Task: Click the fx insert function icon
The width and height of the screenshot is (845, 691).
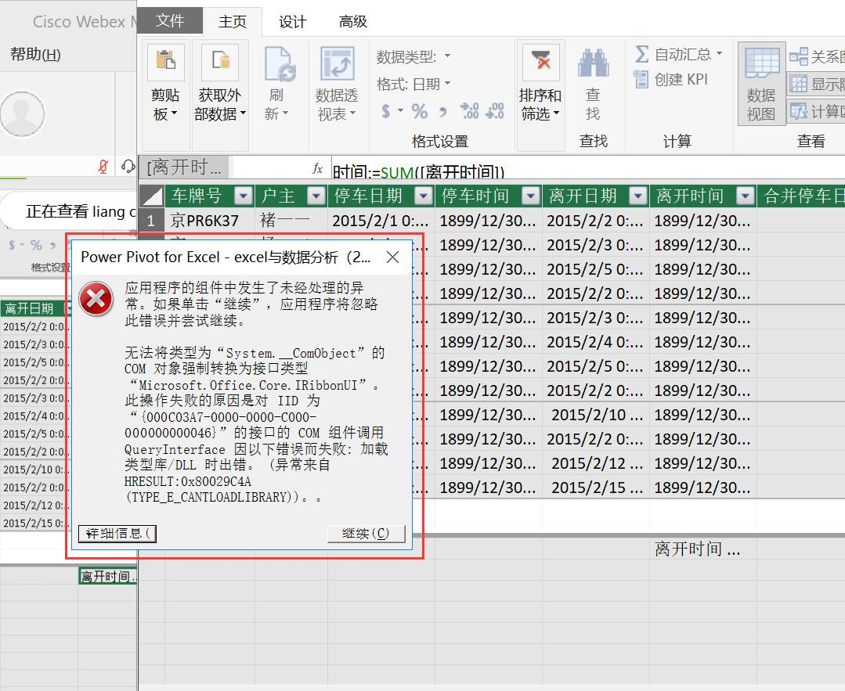Action: click(x=317, y=168)
